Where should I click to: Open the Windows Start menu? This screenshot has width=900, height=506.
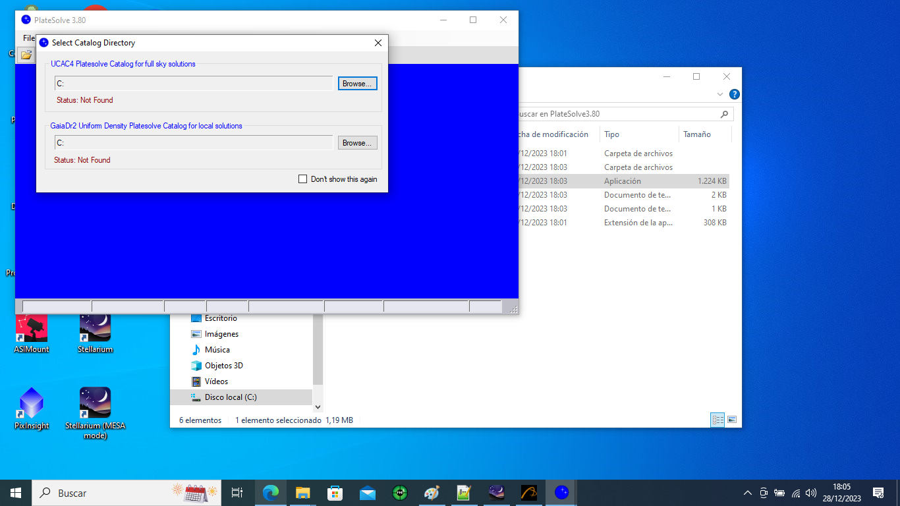tap(16, 493)
